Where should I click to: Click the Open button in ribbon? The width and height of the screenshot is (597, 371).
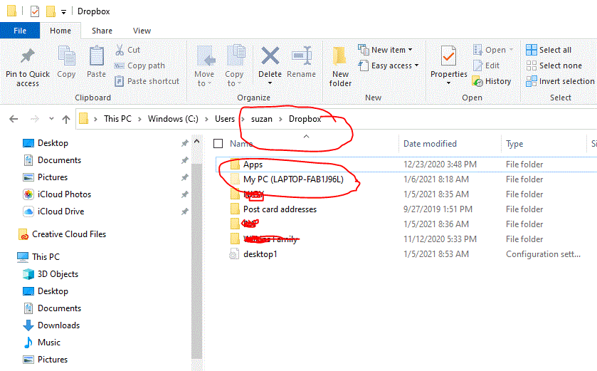tap(493, 50)
